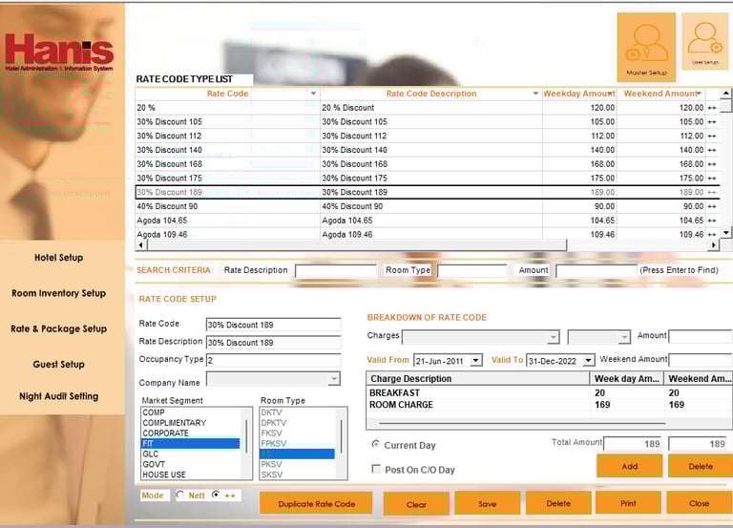The height and width of the screenshot is (528, 733).
Task: Open the Weekend Amount column filter arrow
Action: 700,94
